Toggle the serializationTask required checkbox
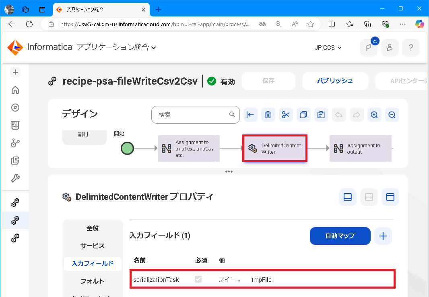 [198, 279]
